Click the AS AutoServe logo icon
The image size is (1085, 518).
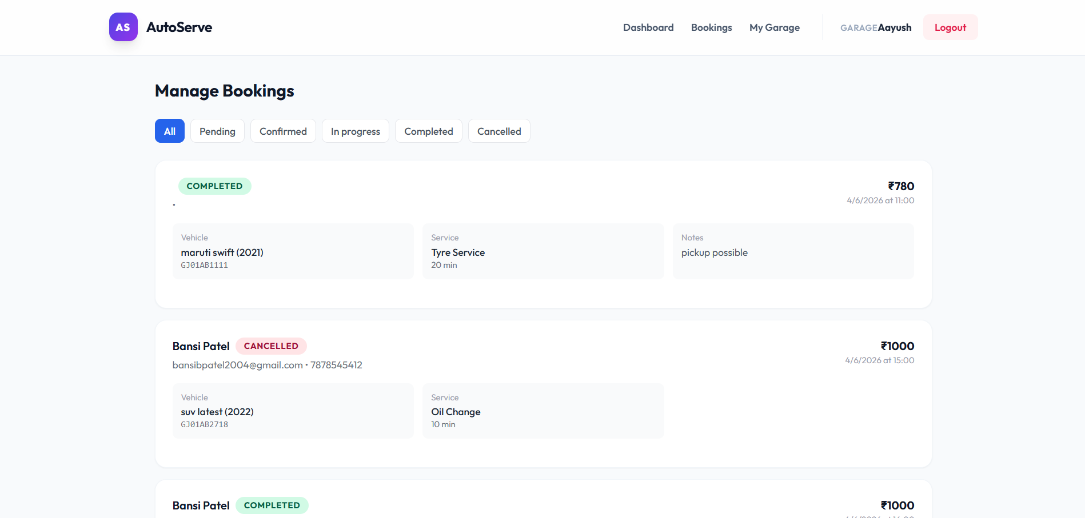click(123, 27)
